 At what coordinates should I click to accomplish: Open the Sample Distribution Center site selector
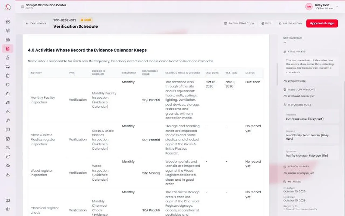[44, 6]
